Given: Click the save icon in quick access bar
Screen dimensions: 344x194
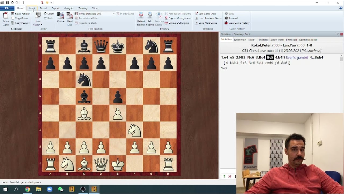Looking at the screenshot, I should coord(7,3).
